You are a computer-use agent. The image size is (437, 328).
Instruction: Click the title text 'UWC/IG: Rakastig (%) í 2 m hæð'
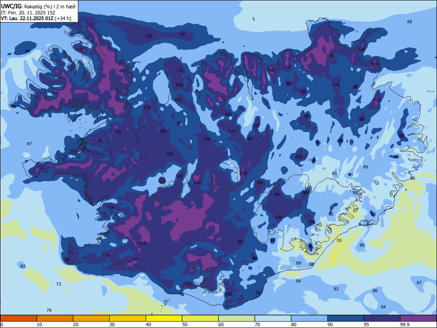[x=38, y=7]
